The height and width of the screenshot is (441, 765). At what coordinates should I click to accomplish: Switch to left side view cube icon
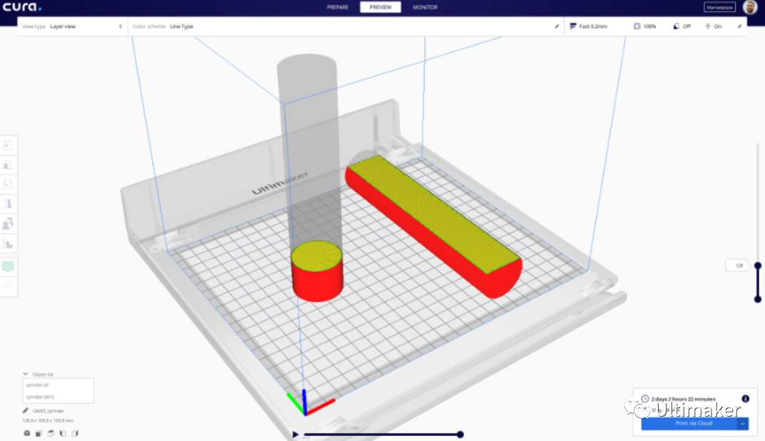[x=63, y=433]
